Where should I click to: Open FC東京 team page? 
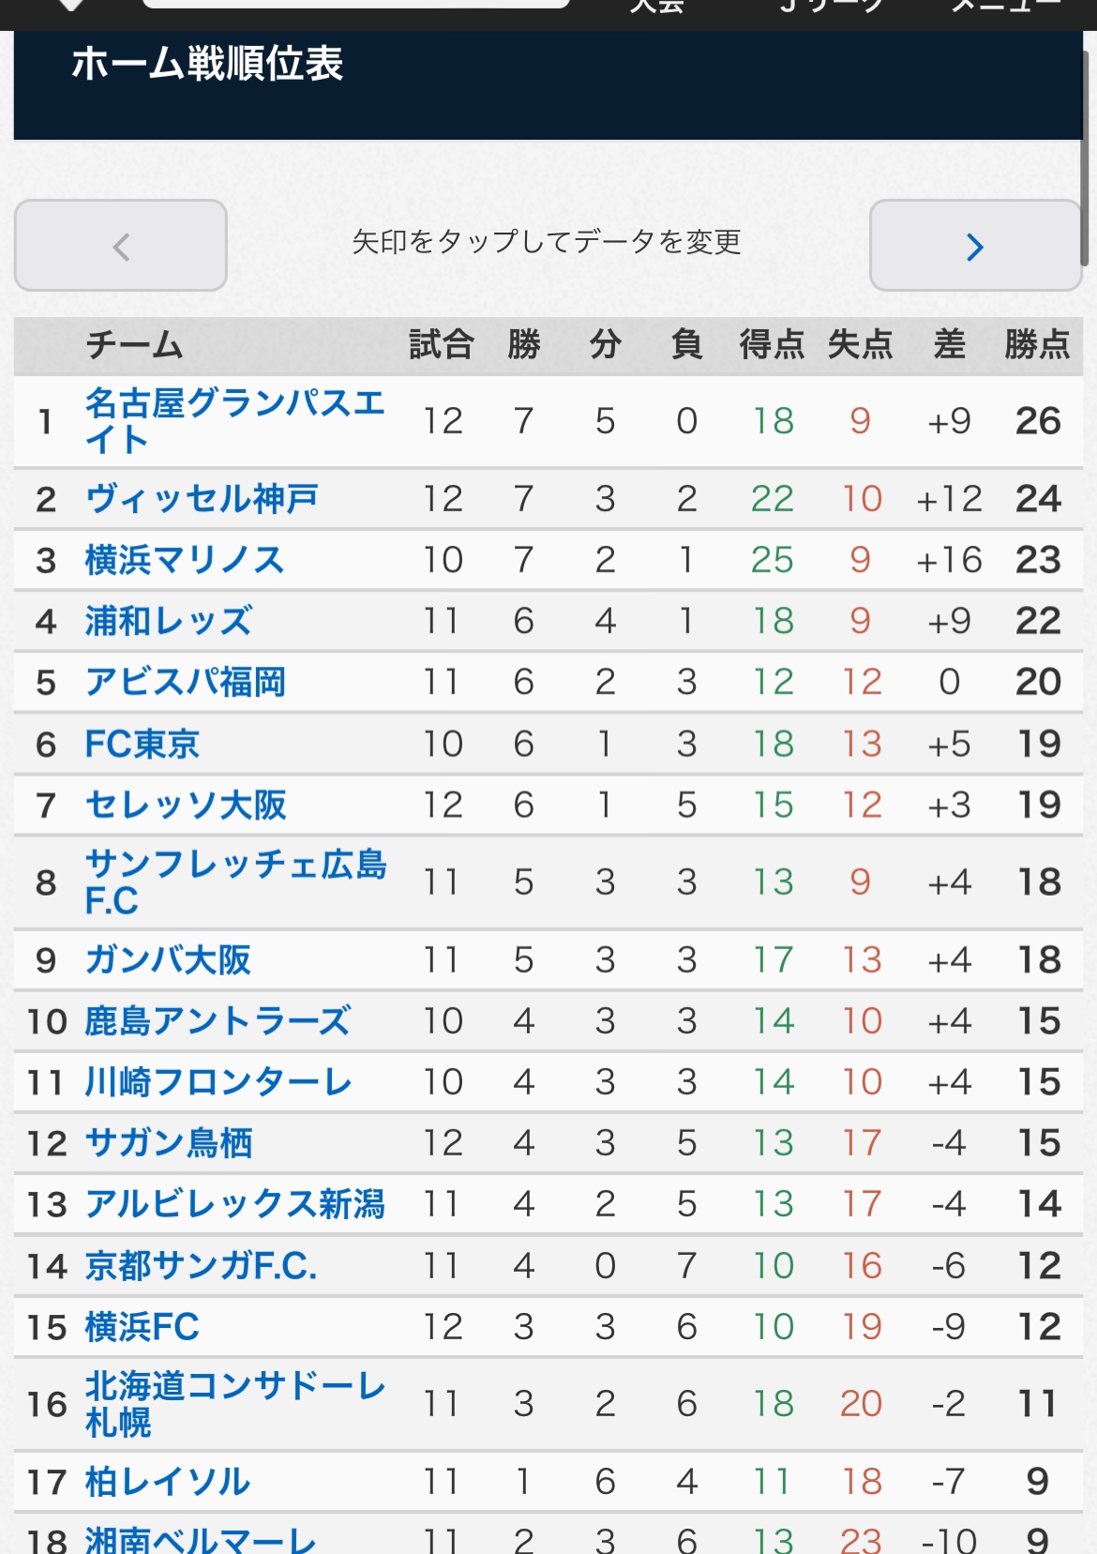[143, 744]
